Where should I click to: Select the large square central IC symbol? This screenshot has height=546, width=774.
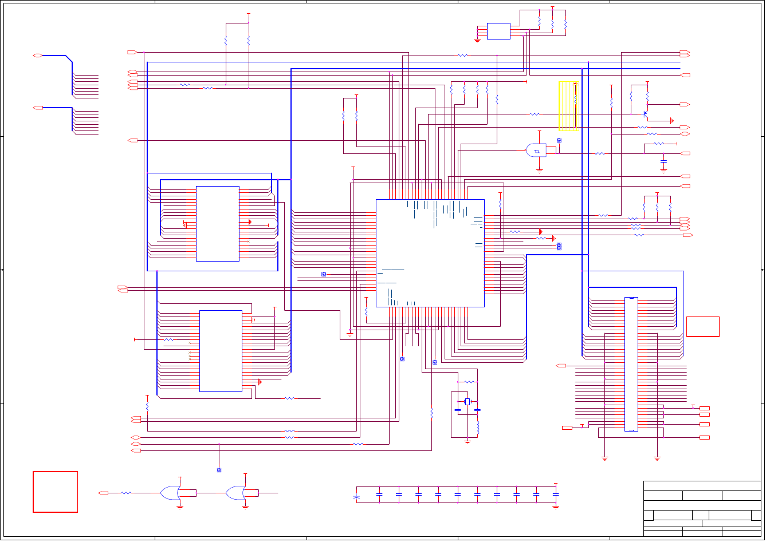pyautogui.click(x=430, y=253)
